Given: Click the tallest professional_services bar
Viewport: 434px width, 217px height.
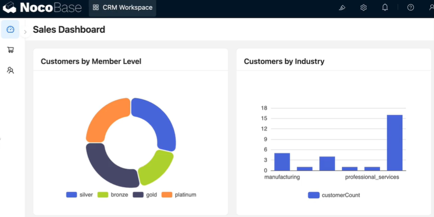Looking at the screenshot, I should tap(394, 143).
